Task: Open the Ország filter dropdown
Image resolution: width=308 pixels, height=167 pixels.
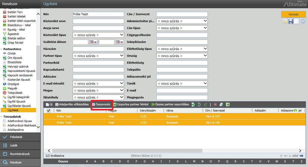Action: 182,56
